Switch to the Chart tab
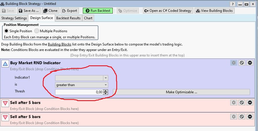This screenshot has width=258, height=131. point(88,18)
